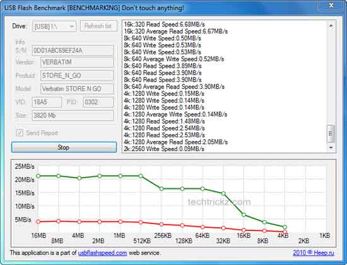
Task: Close the USB Flash Benchmark window
Action: 331,6
